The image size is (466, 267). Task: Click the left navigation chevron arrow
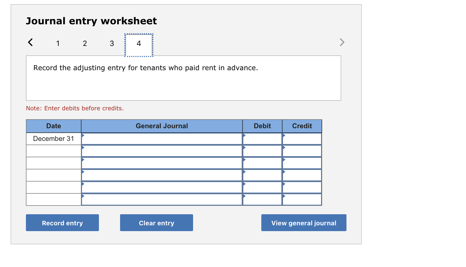point(30,42)
